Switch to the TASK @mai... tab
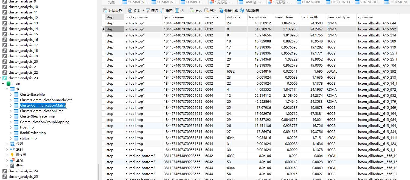The height and width of the screenshot is (180, 410). (x=252, y=2)
